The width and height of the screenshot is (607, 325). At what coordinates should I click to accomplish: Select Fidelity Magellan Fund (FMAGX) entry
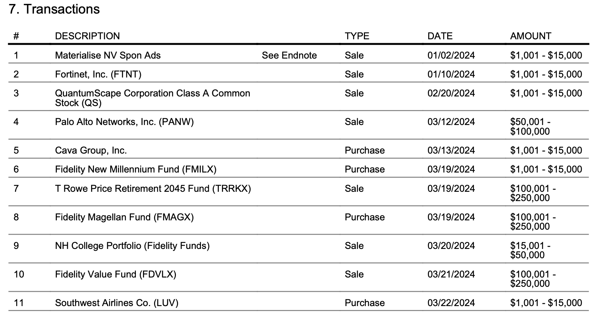(x=124, y=217)
